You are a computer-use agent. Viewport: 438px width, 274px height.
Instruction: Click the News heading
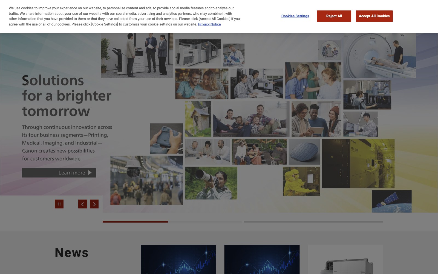72,253
